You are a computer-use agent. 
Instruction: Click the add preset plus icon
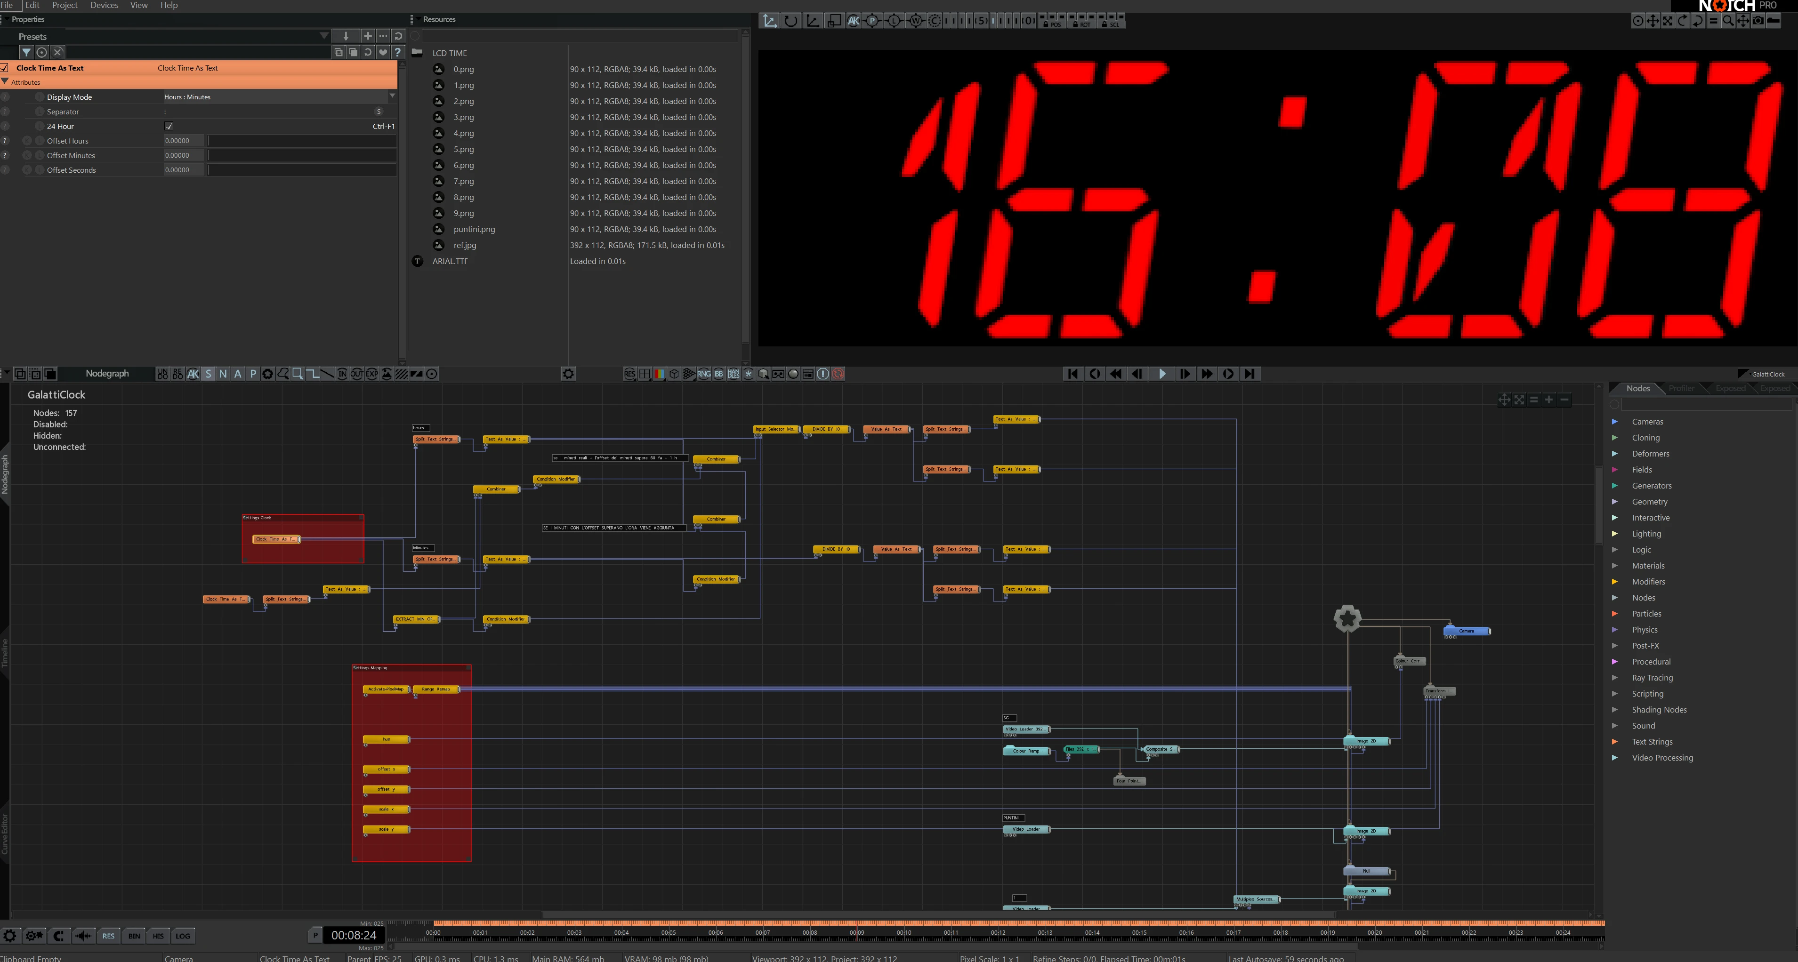tap(367, 36)
